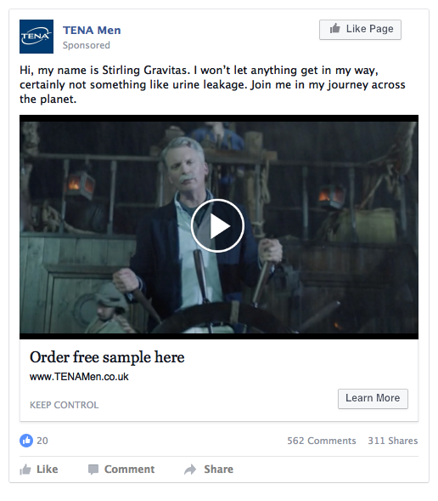438x501 pixels.
Task: Visit www.TENAMen.co.uk link
Action: tap(79, 377)
